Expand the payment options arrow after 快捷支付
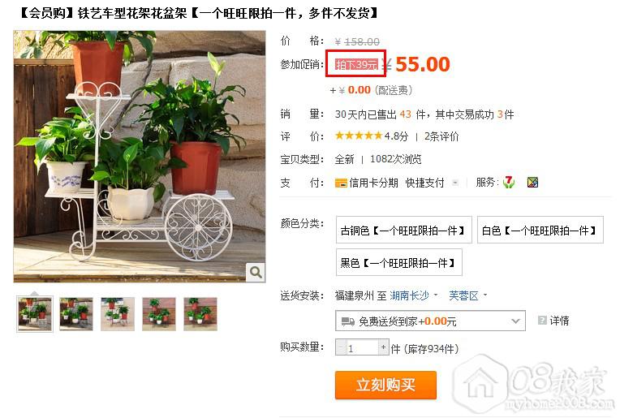620x418 pixels. pos(455,183)
